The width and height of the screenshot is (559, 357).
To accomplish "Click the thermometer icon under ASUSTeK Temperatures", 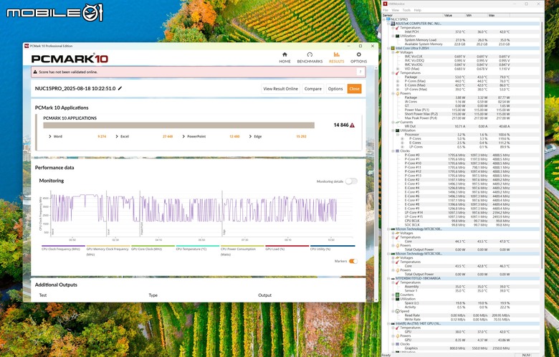I will pyautogui.click(x=398, y=27).
